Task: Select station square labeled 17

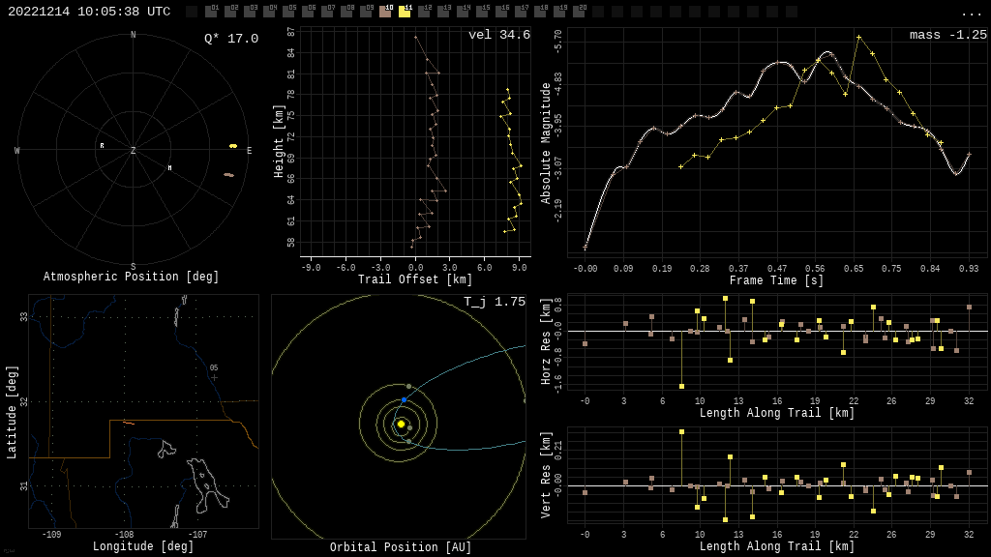Action: pyautogui.click(x=521, y=12)
